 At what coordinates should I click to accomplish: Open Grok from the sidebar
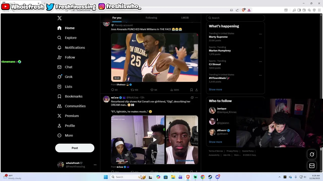[x=65, y=77]
